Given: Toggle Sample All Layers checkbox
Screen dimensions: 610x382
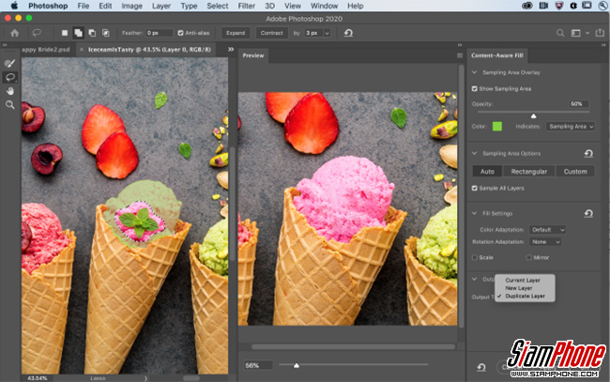Looking at the screenshot, I should click(x=474, y=189).
